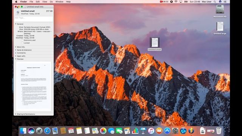Screen dimensions: 242x136
Task: Tick the Locked checkbox
Action: click(22, 43)
